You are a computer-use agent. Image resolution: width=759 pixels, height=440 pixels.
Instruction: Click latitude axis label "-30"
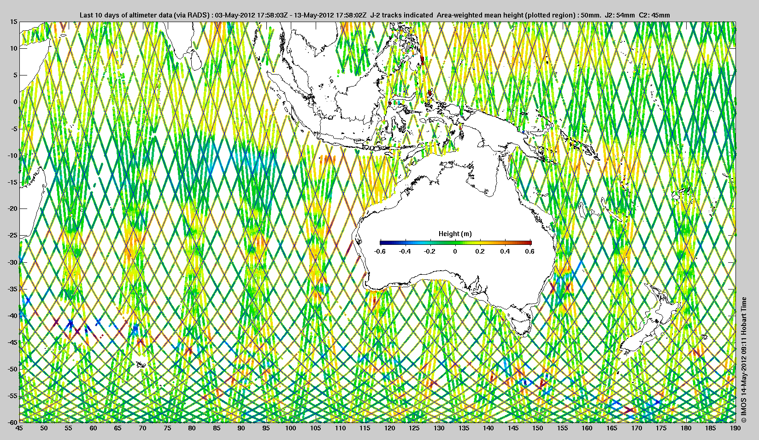(x=12, y=262)
